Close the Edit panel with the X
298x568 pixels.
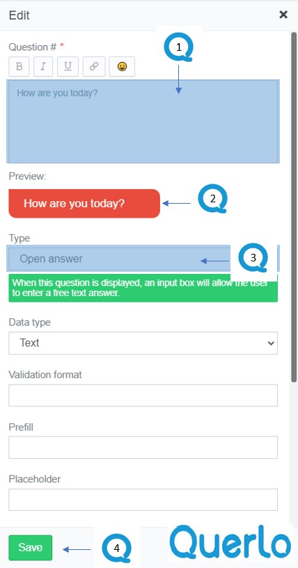pyautogui.click(x=283, y=15)
